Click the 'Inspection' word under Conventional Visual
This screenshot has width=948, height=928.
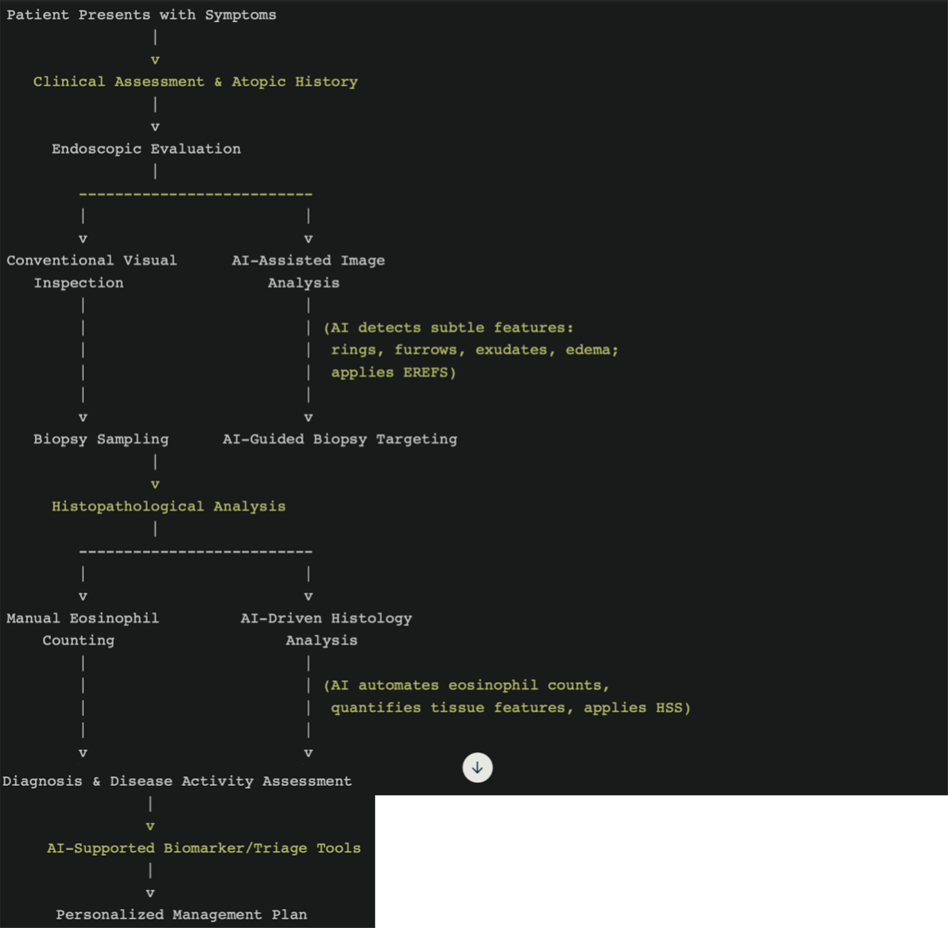pyautogui.click(x=78, y=283)
